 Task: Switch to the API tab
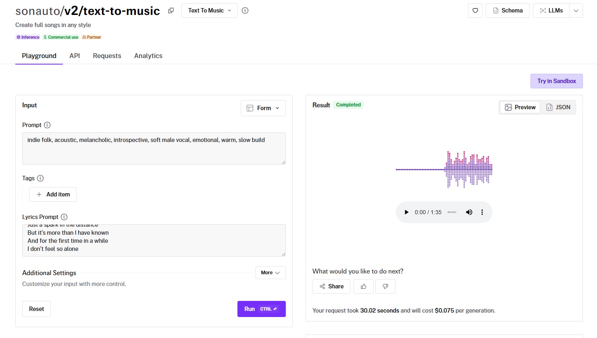75,56
